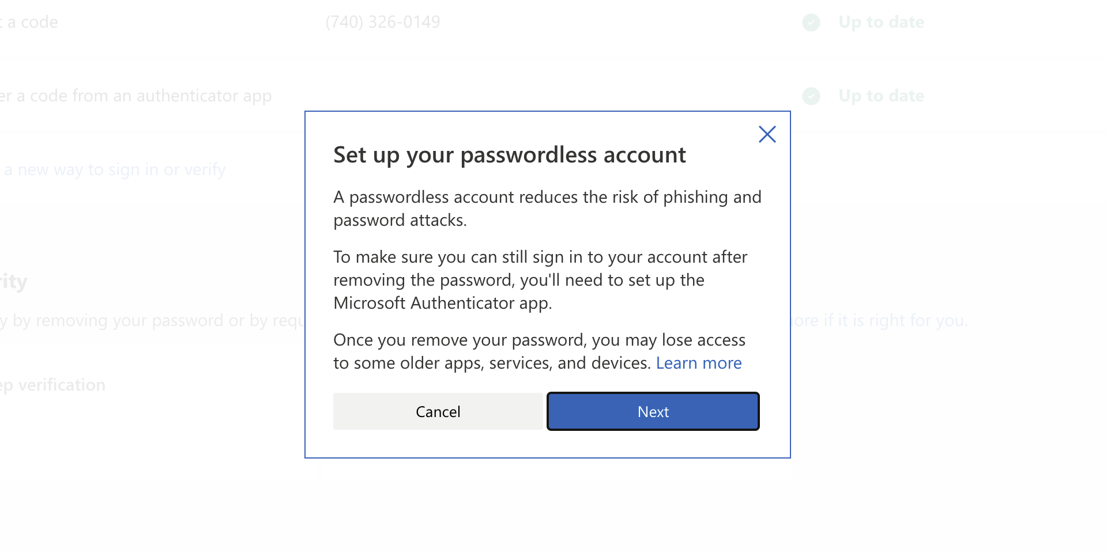
Task: Click the passwordless account description paragraph
Action: click(547, 208)
